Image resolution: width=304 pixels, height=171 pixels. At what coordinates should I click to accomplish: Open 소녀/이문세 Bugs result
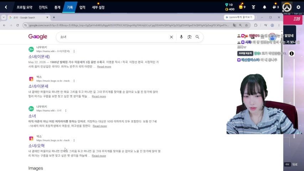[x=38, y=86]
